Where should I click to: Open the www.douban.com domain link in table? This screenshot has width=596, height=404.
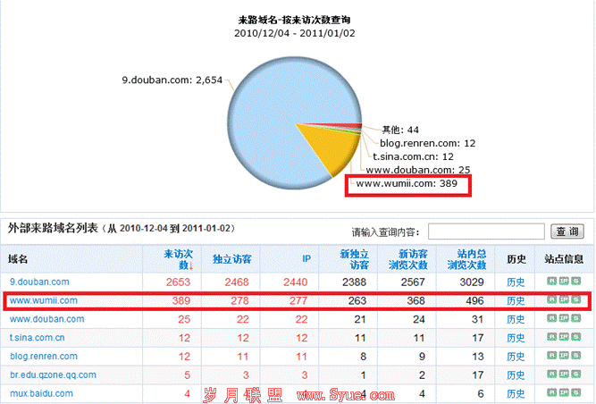(x=46, y=319)
